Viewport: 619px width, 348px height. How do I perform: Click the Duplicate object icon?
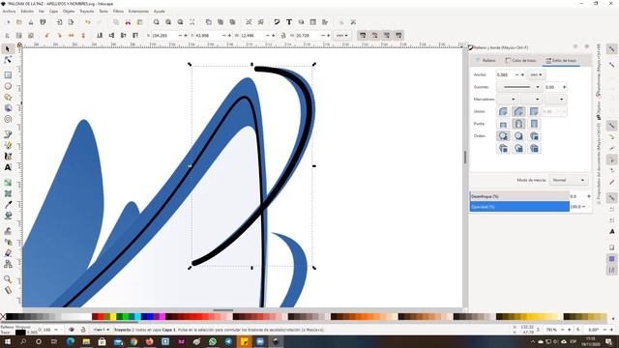point(209,22)
